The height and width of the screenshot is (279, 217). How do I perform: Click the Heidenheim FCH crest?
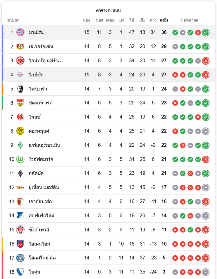(20, 244)
